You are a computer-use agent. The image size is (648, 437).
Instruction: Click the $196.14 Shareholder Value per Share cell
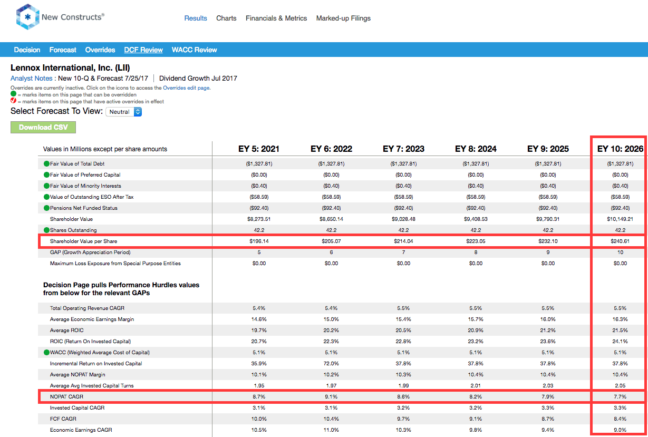(259, 241)
